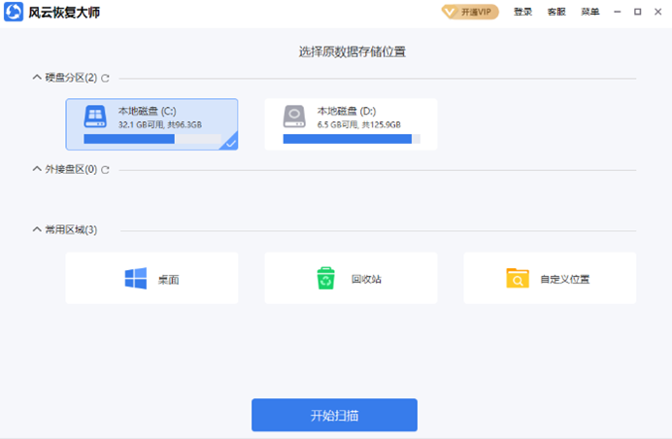Refresh the 硬盘分区 list
Image resolution: width=672 pixels, height=439 pixels.
pyautogui.click(x=105, y=78)
